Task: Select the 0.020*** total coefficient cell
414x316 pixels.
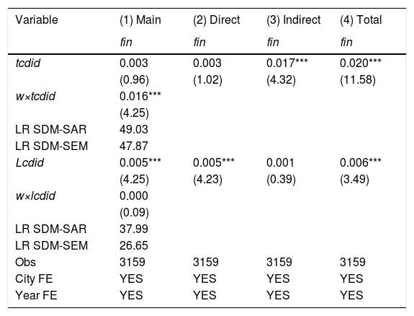Action: pyautogui.click(x=361, y=63)
